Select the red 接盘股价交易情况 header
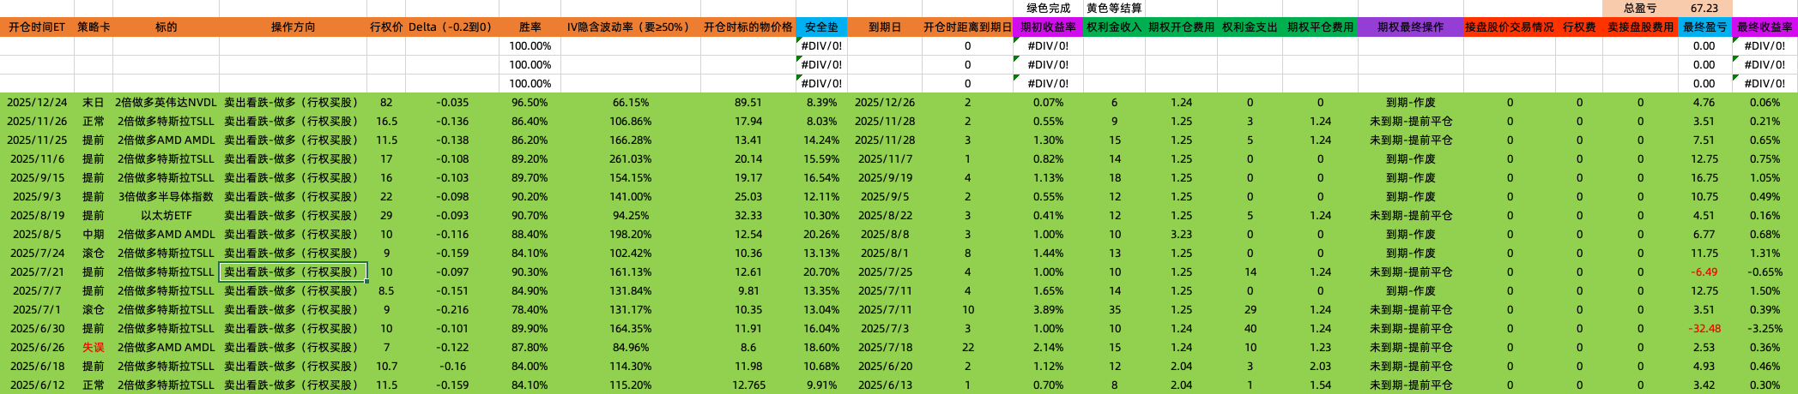1798x394 pixels. point(1509,27)
